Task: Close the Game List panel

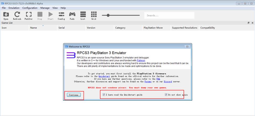Action: [x=252, y=23]
